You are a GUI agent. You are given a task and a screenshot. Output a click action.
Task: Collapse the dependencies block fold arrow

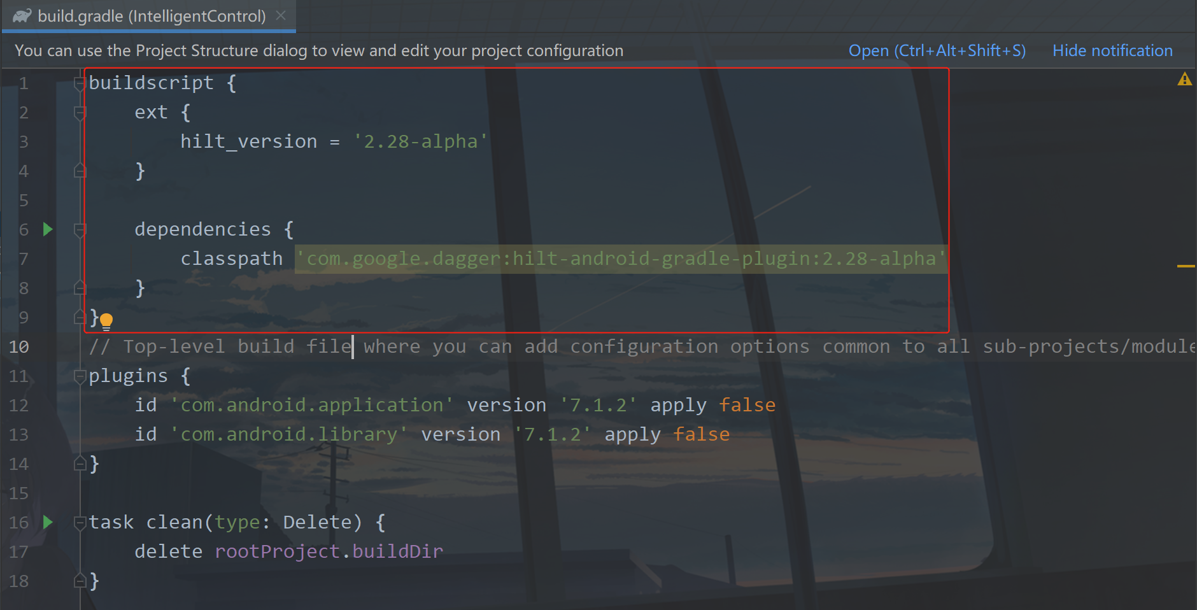[80, 230]
